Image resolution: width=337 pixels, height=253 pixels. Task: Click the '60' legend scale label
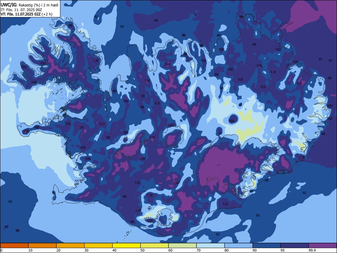[x=171, y=250]
